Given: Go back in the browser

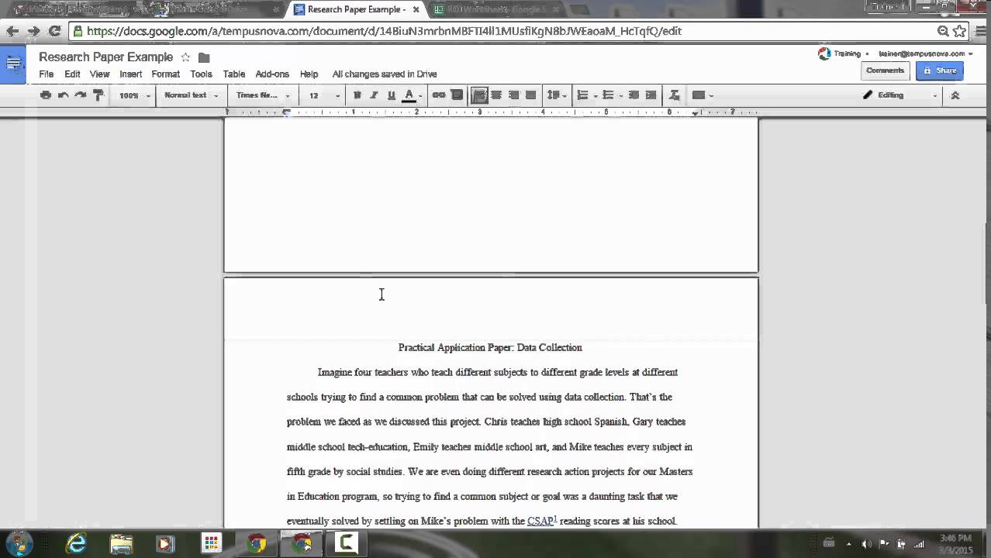Looking at the screenshot, I should click(x=12, y=31).
